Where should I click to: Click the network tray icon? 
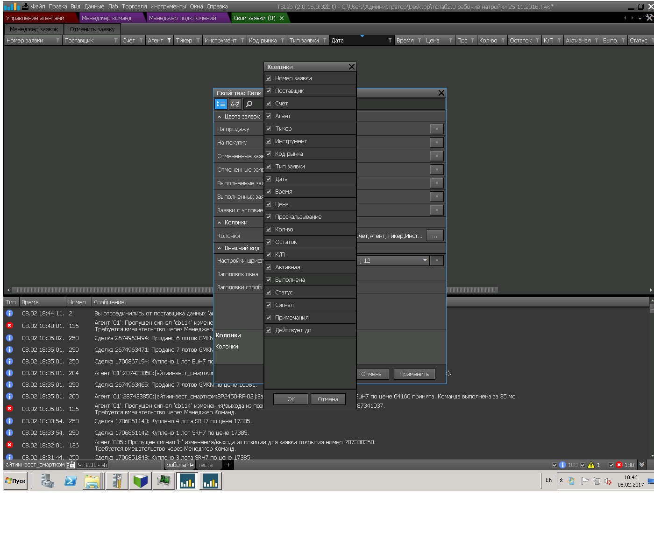coord(597,481)
